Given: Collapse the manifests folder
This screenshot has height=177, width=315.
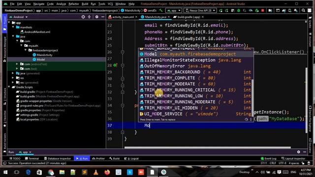Looking at the screenshot, I should pyautogui.click(x=13, y=27).
